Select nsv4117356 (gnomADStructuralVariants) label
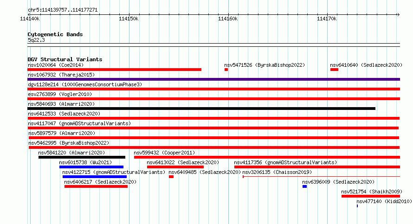The image size is (413, 224). (285, 162)
